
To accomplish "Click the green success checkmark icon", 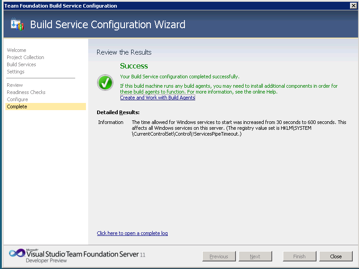I will pos(105,82).
